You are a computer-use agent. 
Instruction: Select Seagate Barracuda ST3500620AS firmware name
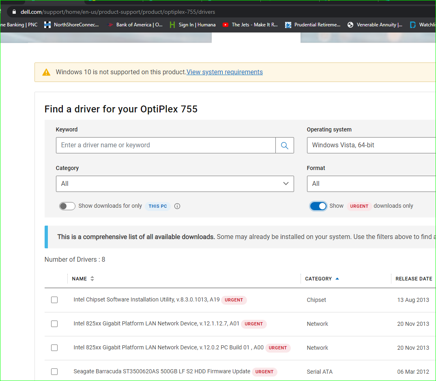(x=162, y=371)
